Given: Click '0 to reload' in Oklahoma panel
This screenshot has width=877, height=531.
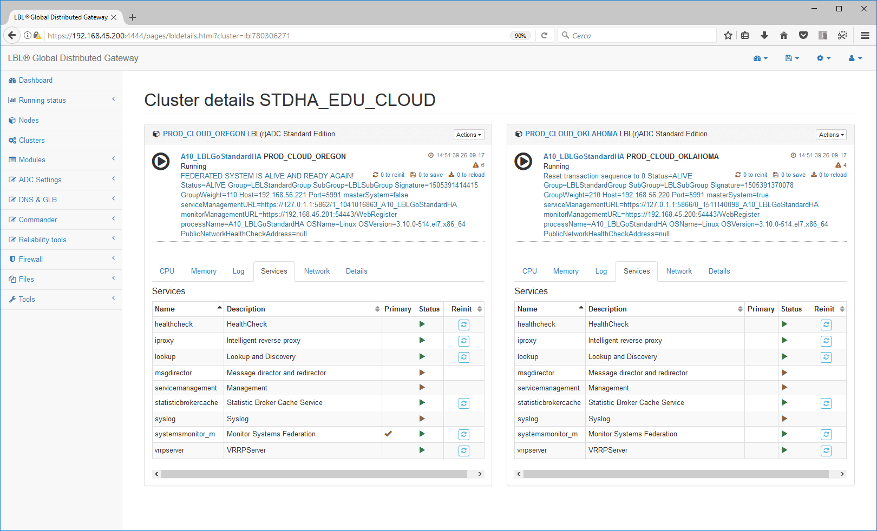Looking at the screenshot, I should [x=829, y=175].
